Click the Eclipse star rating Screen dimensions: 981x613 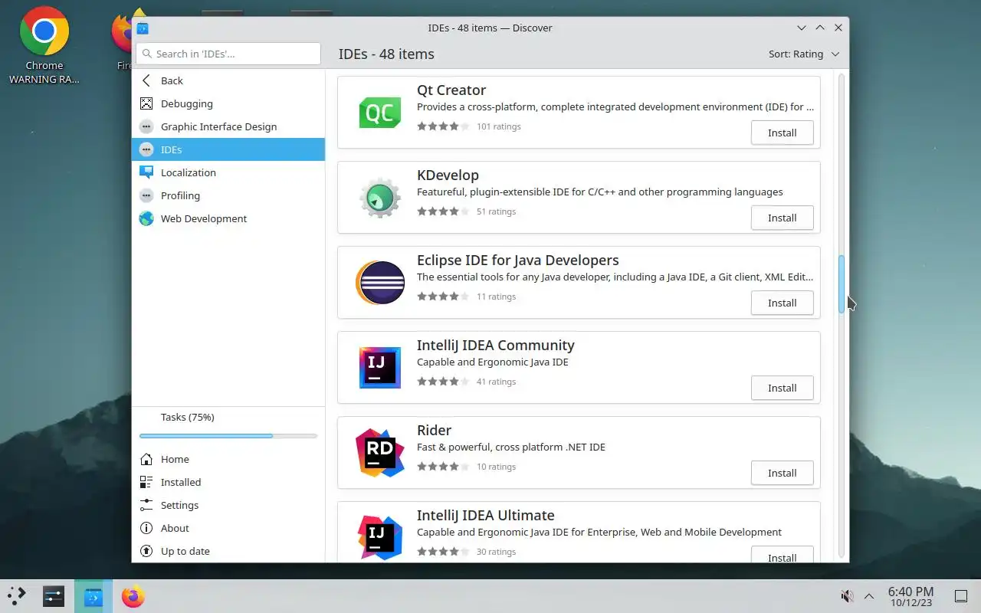pos(443,297)
